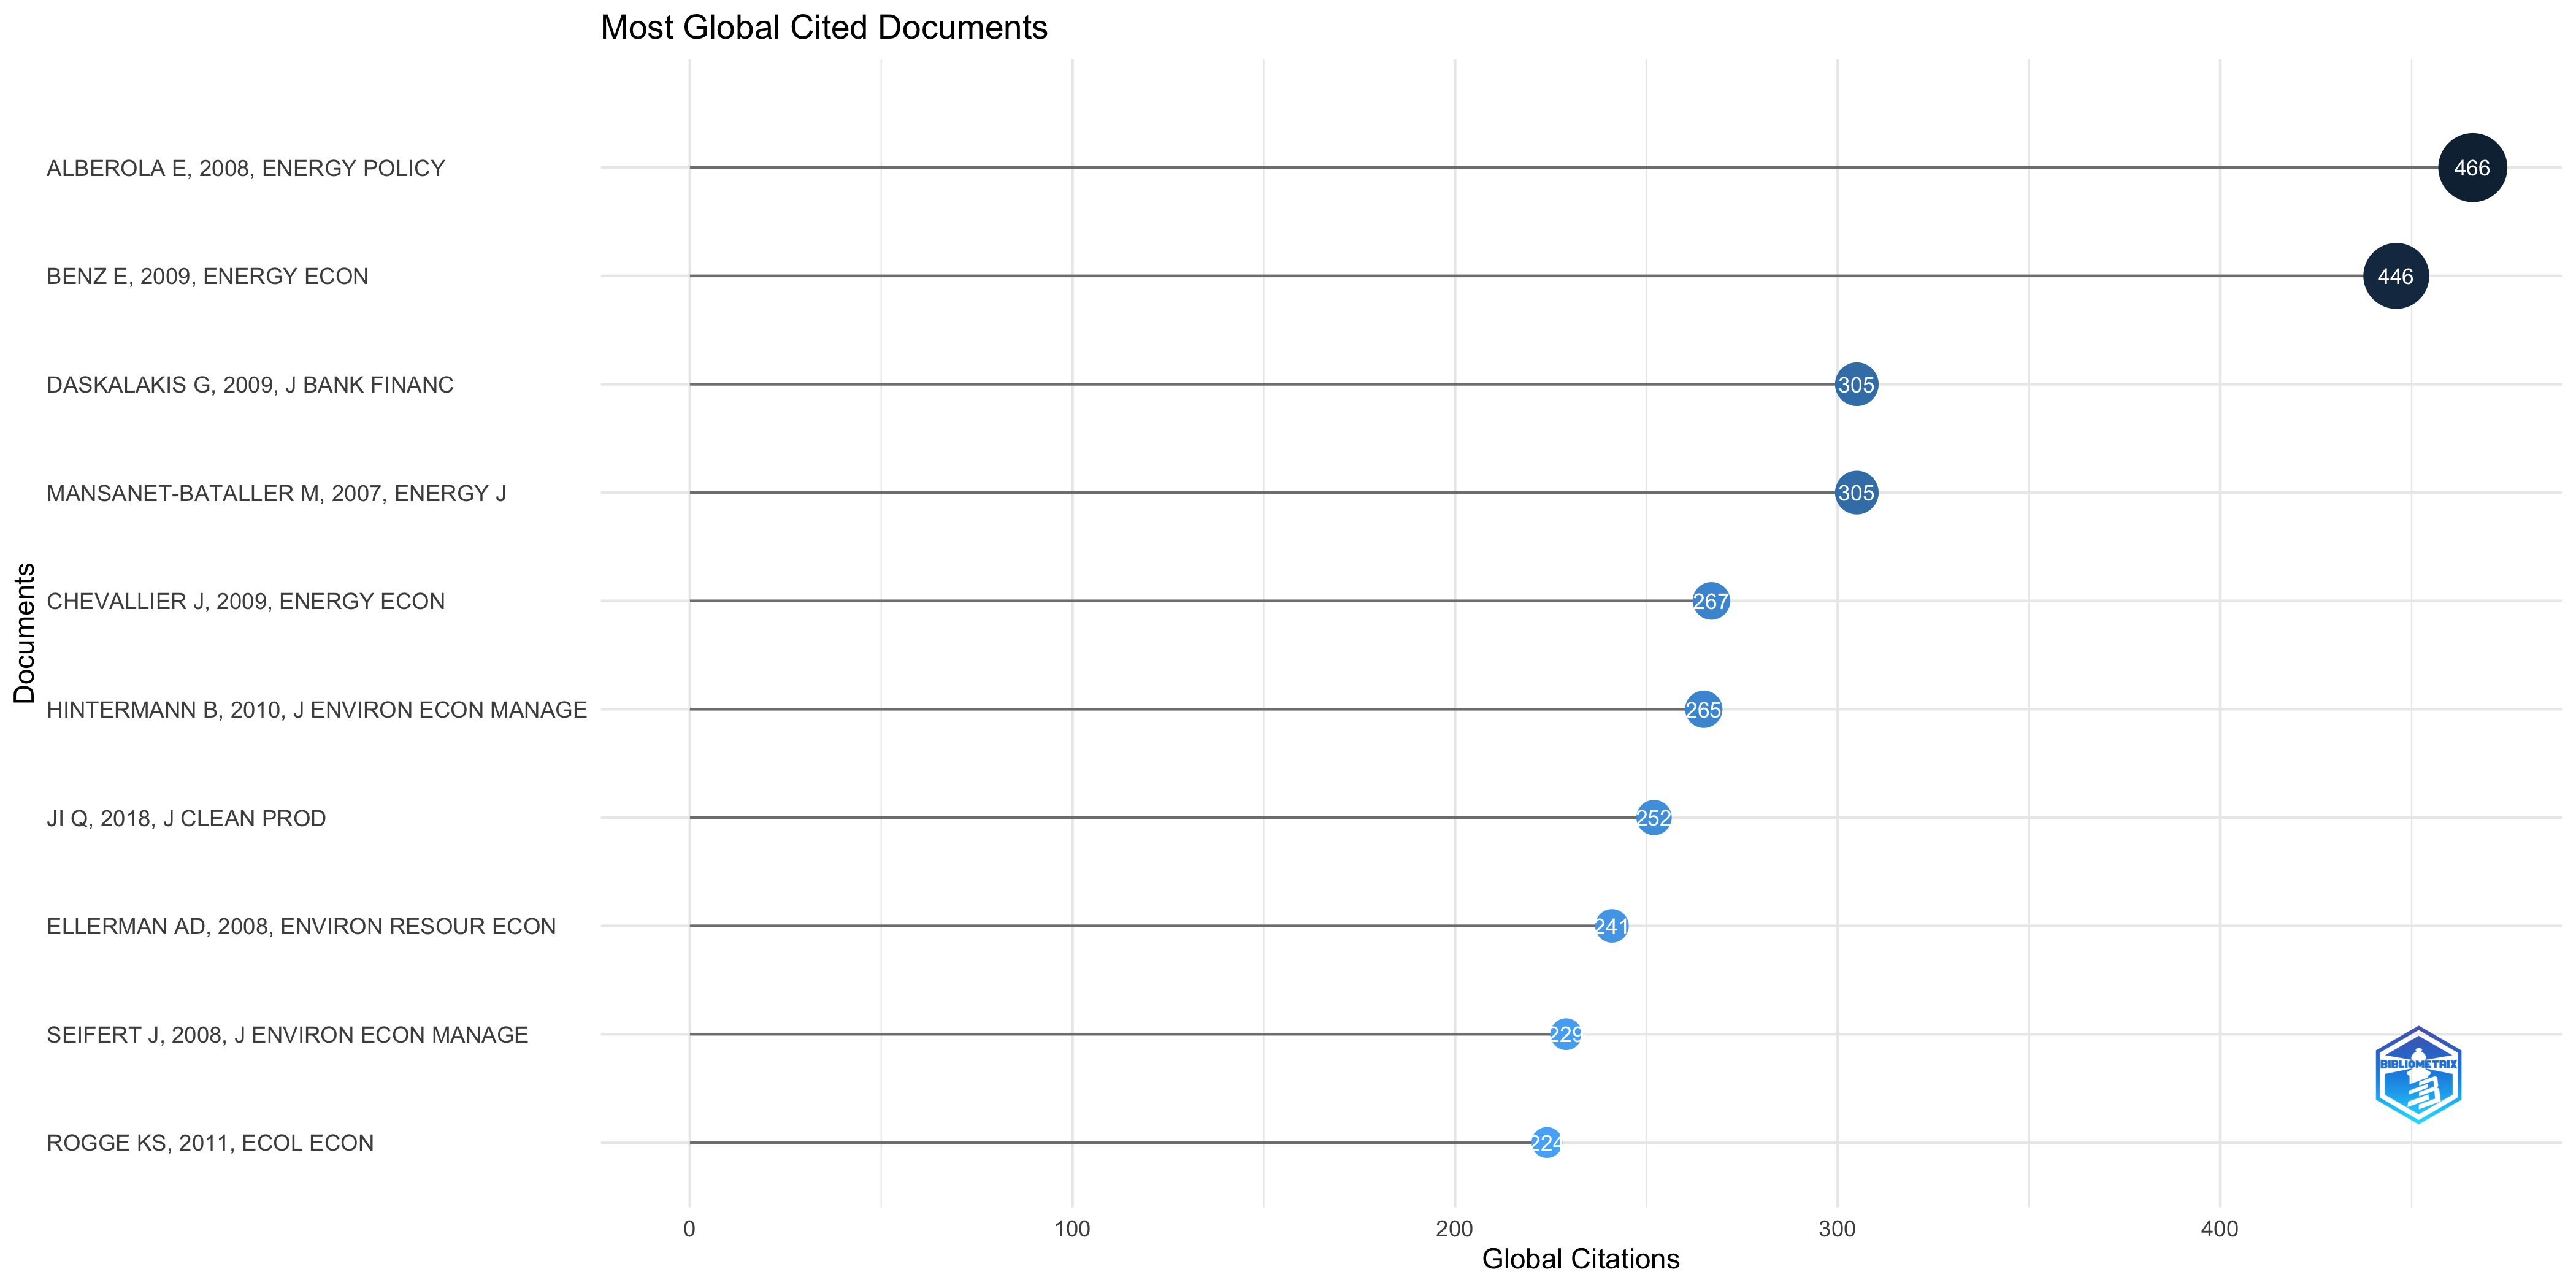This screenshot has height=1288, width=2576.
Task: Click the 267 citations circle
Action: [x=1710, y=601]
